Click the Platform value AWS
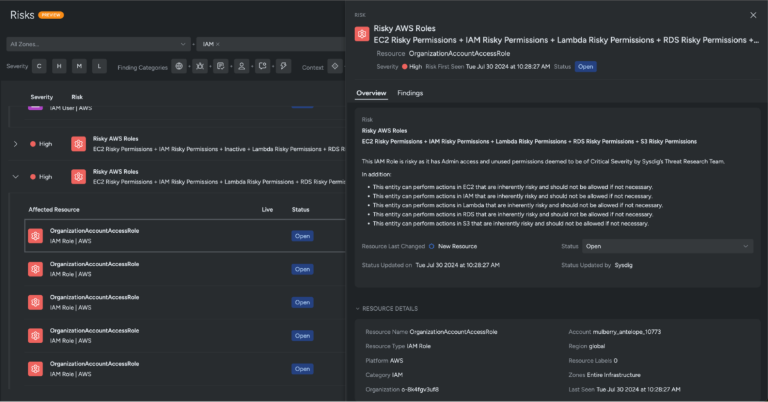 coord(396,361)
